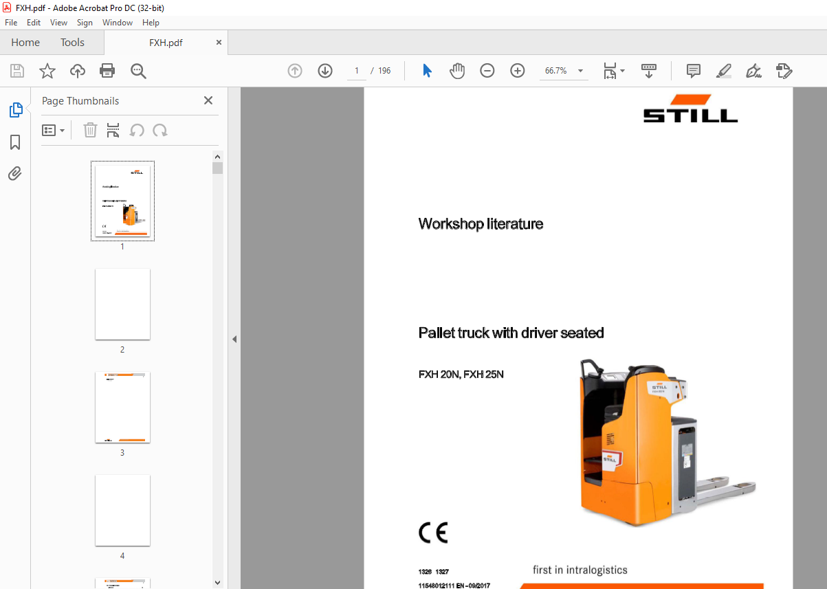Bookmark file with star icon

tap(47, 71)
